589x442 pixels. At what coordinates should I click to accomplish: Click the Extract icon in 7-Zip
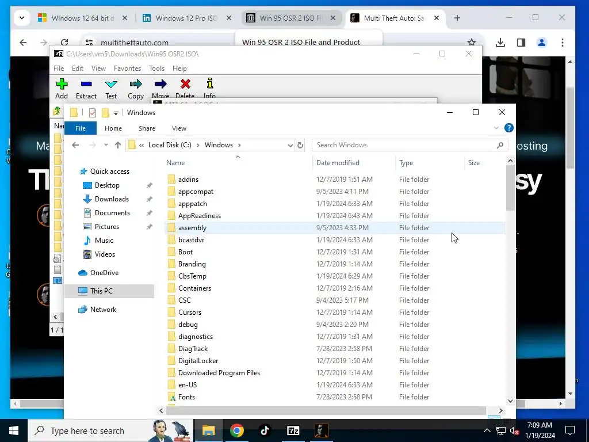tap(86, 89)
